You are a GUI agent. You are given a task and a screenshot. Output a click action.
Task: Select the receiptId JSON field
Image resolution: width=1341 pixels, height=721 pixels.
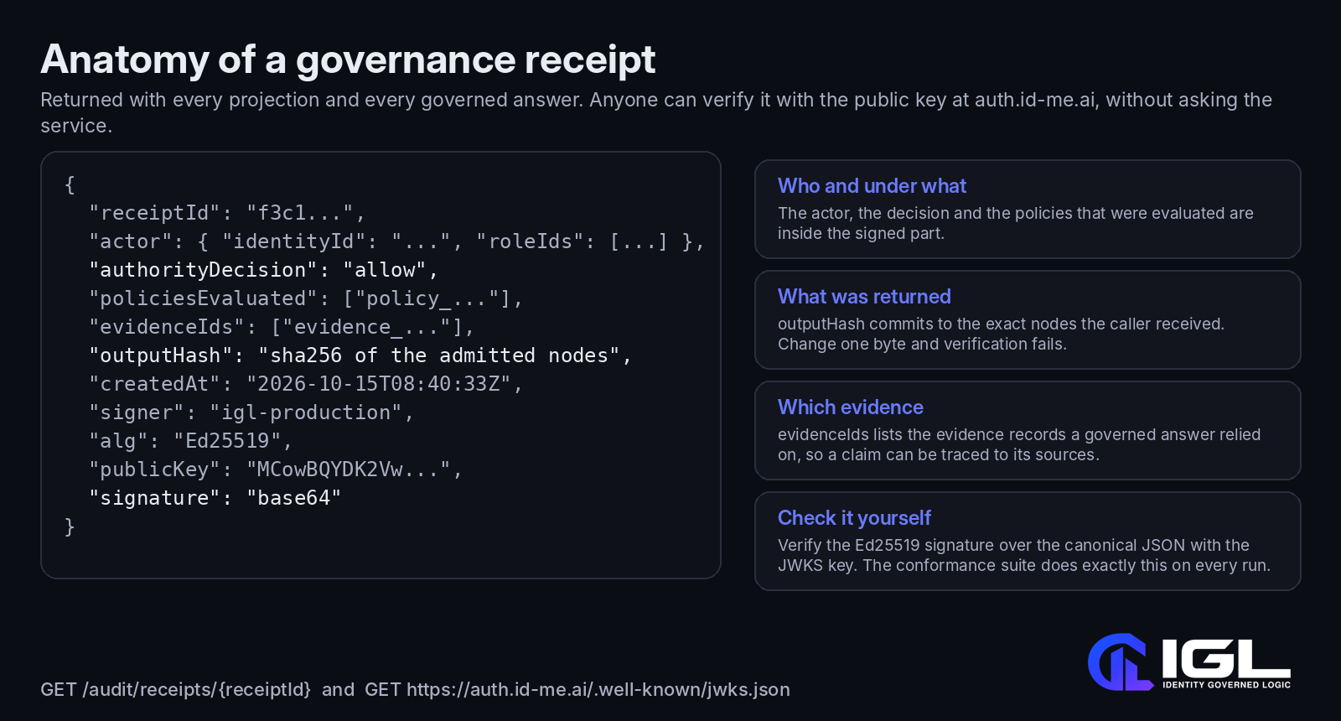(x=227, y=213)
